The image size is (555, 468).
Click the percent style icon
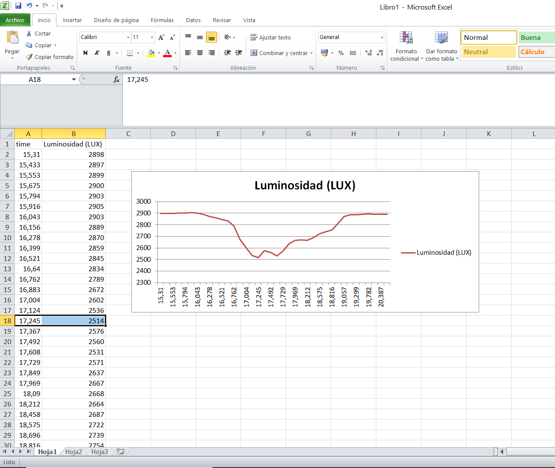click(x=341, y=53)
